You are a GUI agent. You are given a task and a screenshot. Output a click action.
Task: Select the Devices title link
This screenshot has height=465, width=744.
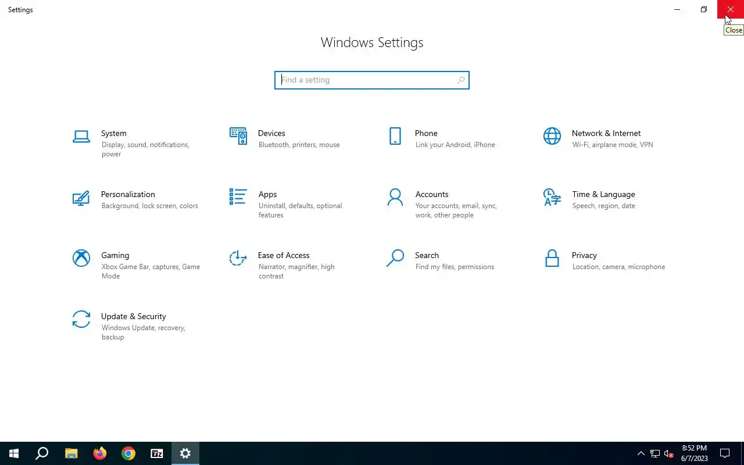pos(271,133)
